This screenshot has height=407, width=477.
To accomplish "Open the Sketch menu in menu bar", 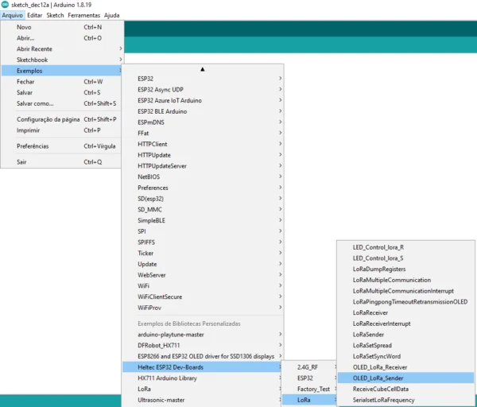I will click(55, 15).
